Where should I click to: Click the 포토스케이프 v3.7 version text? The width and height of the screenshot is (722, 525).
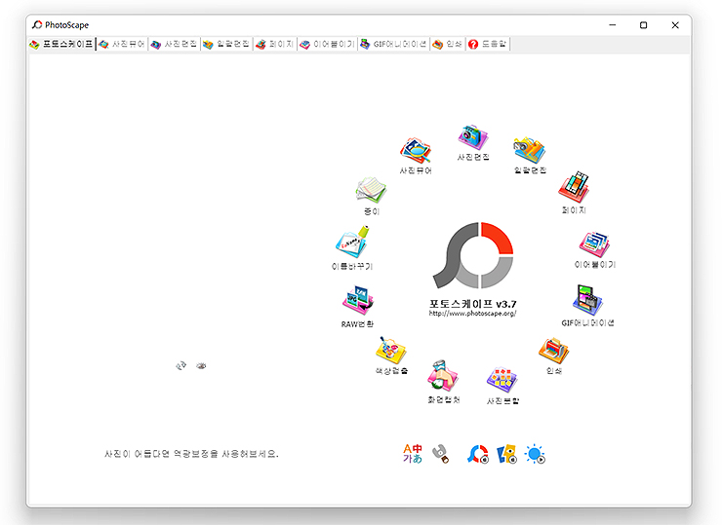point(473,304)
